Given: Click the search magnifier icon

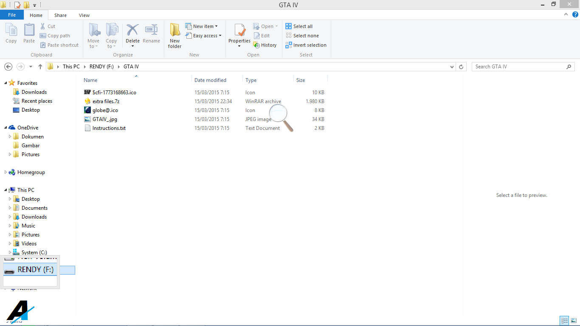Looking at the screenshot, I should coord(569,67).
